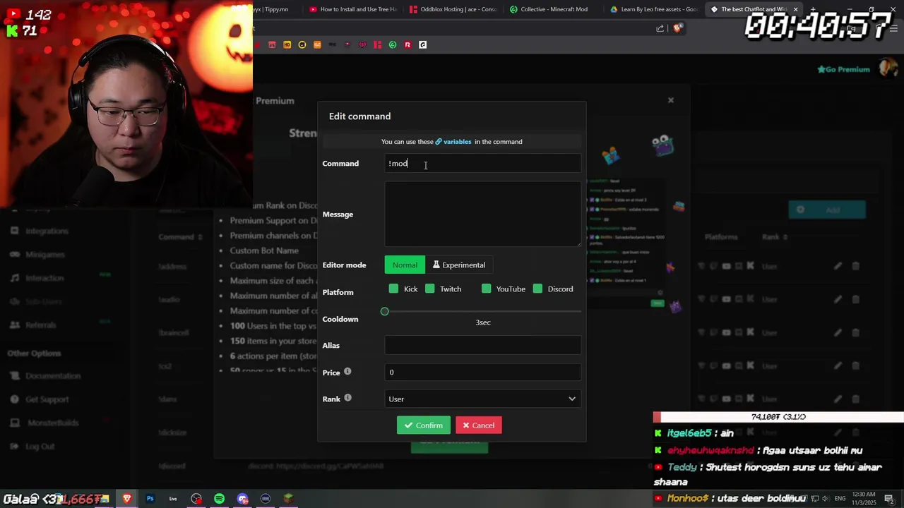Click delete trash in second command row
Image resolution: width=904 pixels, height=508 pixels.
pyautogui.click(x=855, y=299)
